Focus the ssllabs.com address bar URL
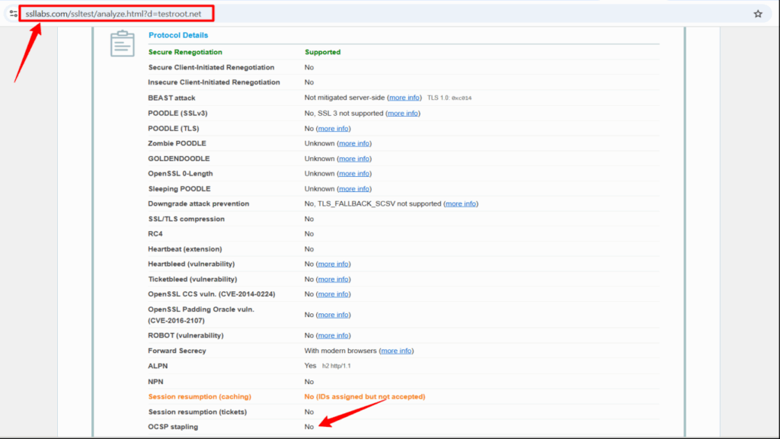 (113, 14)
